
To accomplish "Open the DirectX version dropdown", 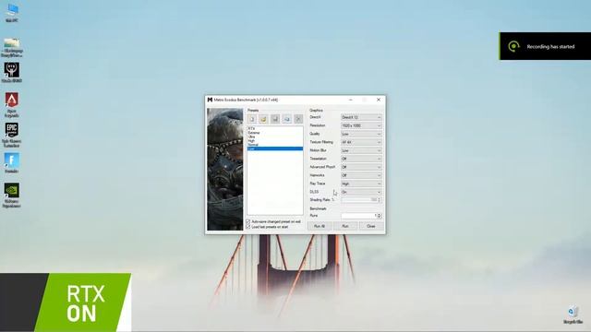I will (361, 117).
